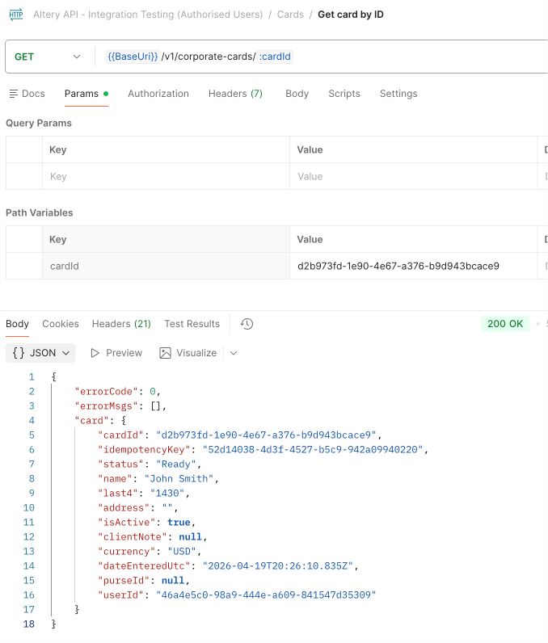This screenshot has height=643, width=548.
Task: Open the Headers (7) request tab
Action: click(x=235, y=94)
